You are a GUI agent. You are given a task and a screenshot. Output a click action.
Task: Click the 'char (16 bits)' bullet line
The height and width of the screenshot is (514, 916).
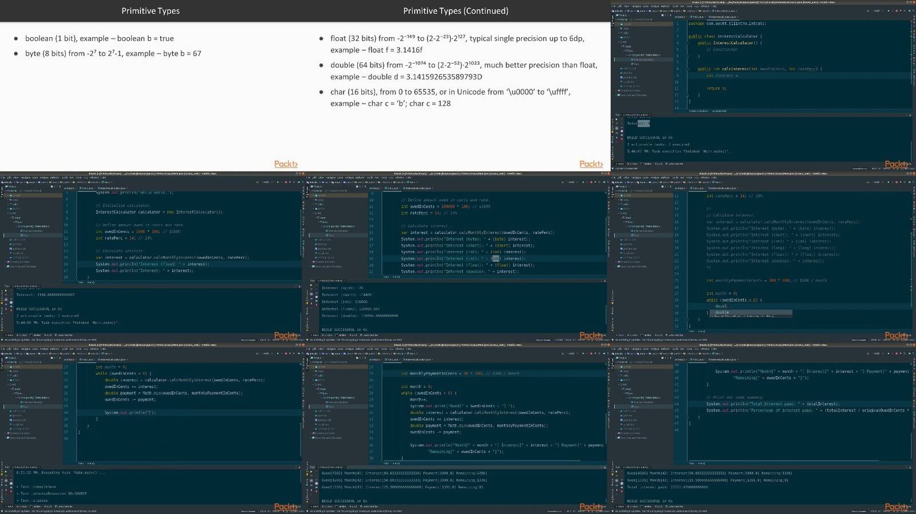[451, 98]
